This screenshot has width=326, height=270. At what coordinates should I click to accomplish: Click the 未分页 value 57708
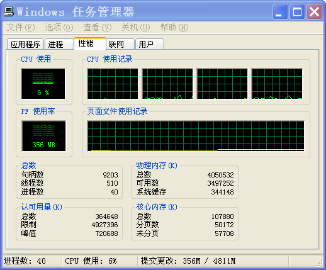click(x=224, y=233)
